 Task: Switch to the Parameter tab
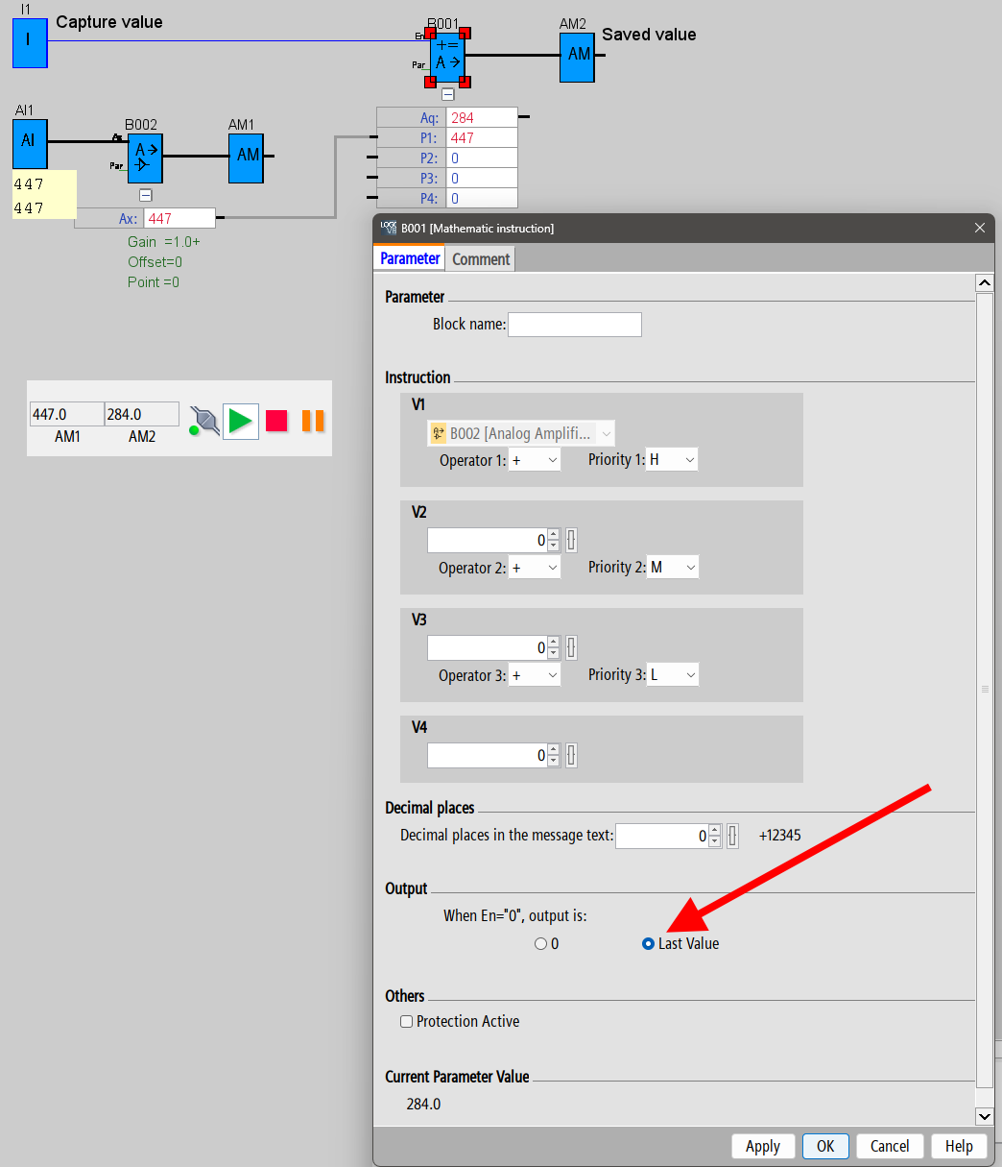point(410,258)
